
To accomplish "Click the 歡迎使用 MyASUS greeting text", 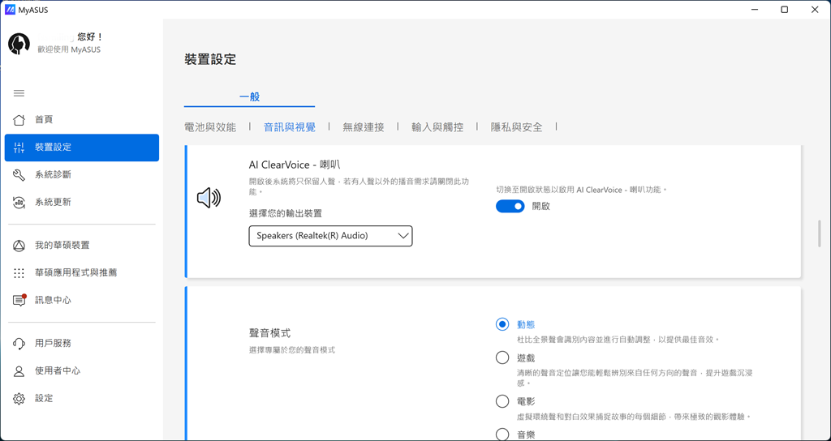I will click(69, 49).
